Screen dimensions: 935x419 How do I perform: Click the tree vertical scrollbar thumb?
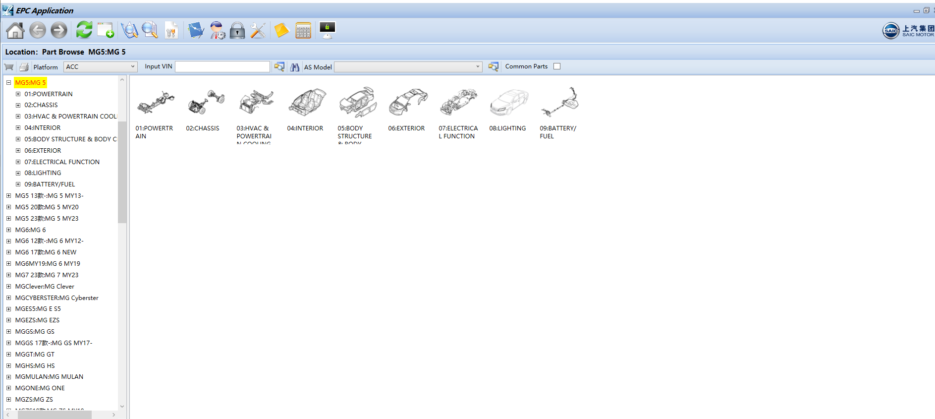[x=122, y=172]
